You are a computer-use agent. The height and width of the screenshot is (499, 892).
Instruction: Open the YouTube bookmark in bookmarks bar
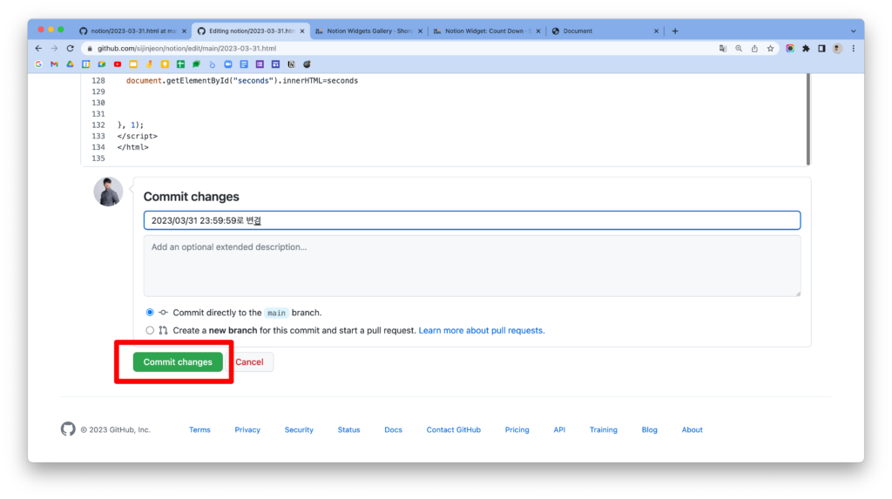coord(118,64)
